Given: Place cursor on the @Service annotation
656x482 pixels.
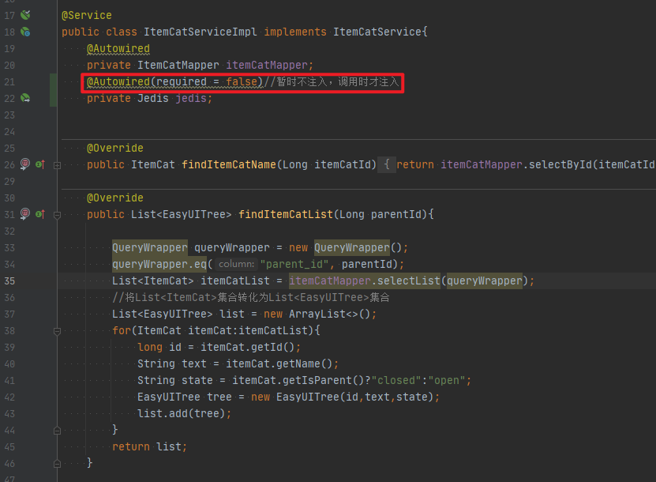Looking at the screenshot, I should (87, 16).
